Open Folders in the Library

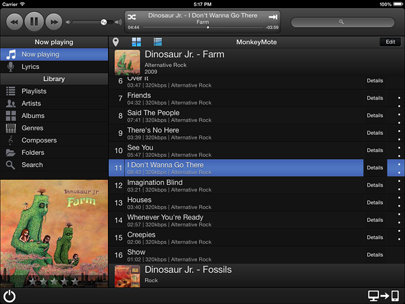(x=33, y=152)
